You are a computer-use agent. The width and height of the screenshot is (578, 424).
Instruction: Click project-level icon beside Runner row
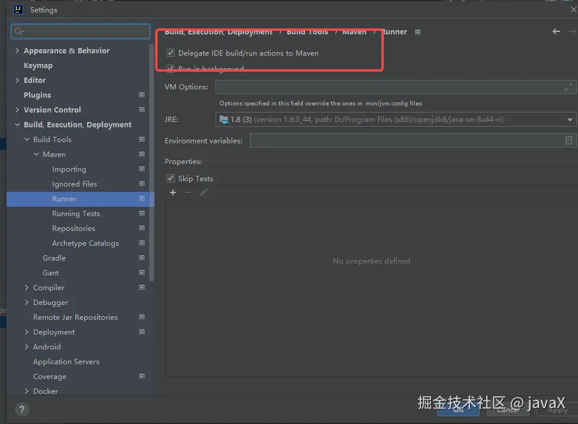point(142,199)
